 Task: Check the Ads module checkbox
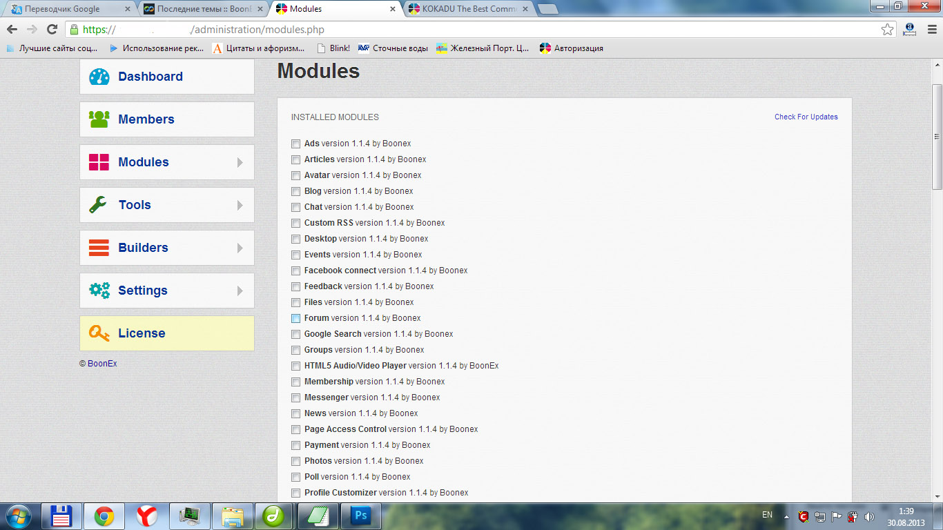(x=295, y=144)
